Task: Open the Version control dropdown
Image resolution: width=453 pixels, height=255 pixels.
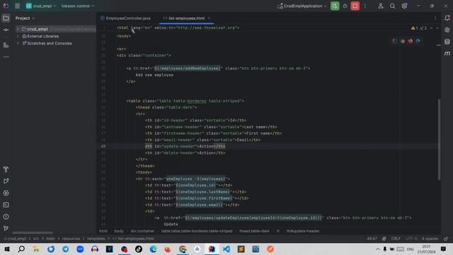Action: click(77, 6)
